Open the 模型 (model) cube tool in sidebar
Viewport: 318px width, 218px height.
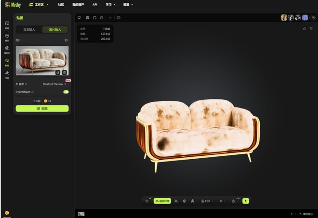[x=7, y=37]
